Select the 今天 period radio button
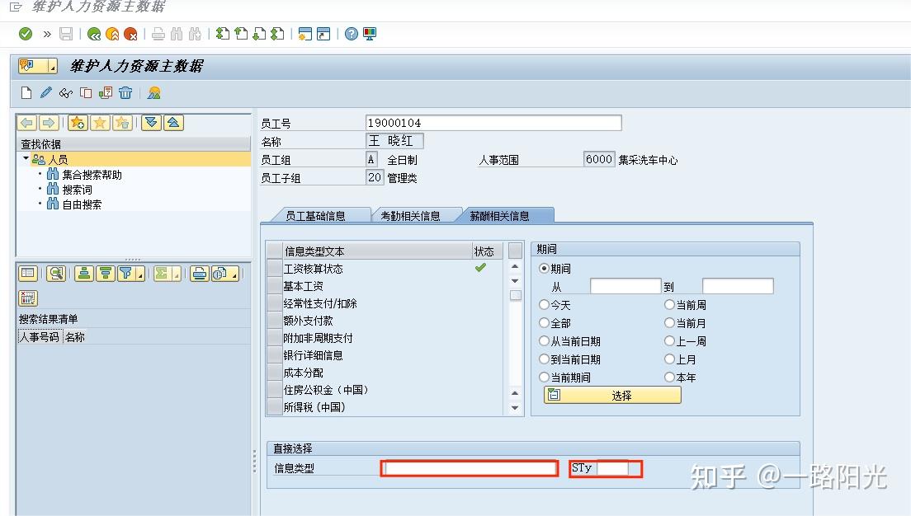Screen dimensions: 911x516 click(543, 305)
